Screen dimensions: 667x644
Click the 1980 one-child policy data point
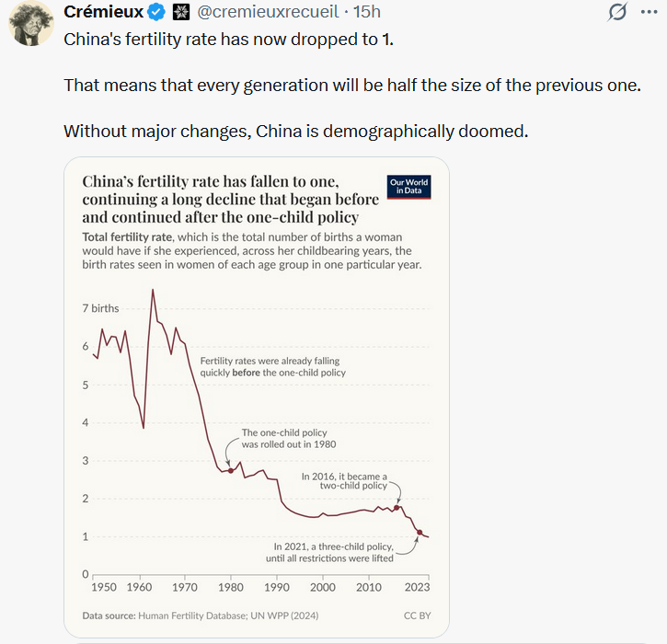tap(230, 470)
